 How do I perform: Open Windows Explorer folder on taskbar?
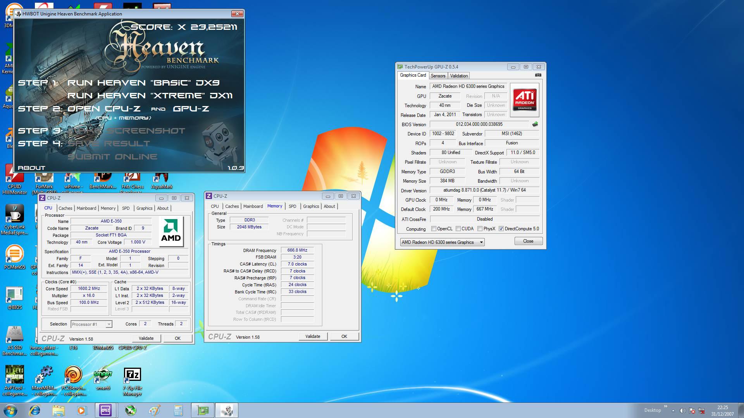(58, 410)
